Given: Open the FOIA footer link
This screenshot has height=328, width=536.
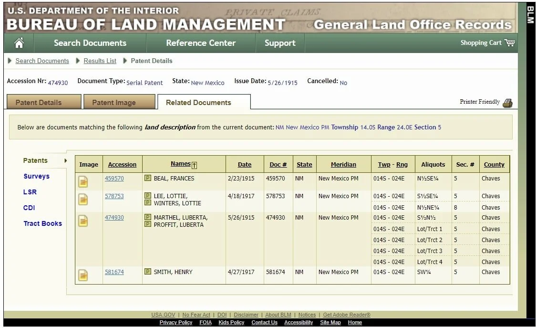Looking at the screenshot, I should [206, 322].
